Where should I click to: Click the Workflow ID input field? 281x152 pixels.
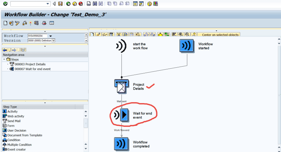pos(37,36)
